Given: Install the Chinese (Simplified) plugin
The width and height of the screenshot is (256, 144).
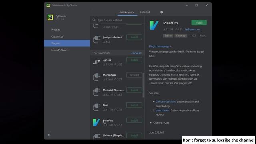Looking at the screenshot, I should 134,136.
